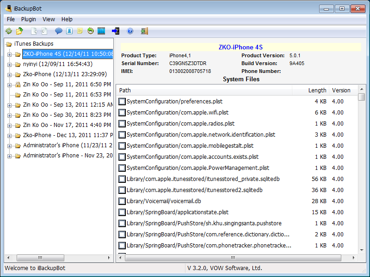Click the exit door toolbar icon
370x277 pixels.
tap(144, 31)
